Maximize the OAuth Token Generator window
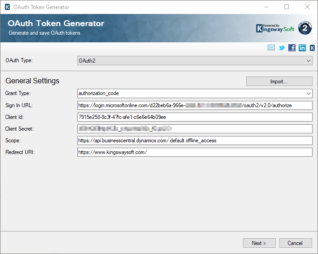The image size is (318, 254). pos(287,7)
